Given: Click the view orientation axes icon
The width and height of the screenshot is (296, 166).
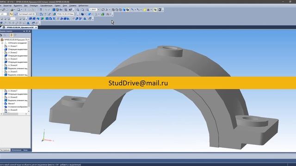Looking at the screenshot, I should pos(107,10).
